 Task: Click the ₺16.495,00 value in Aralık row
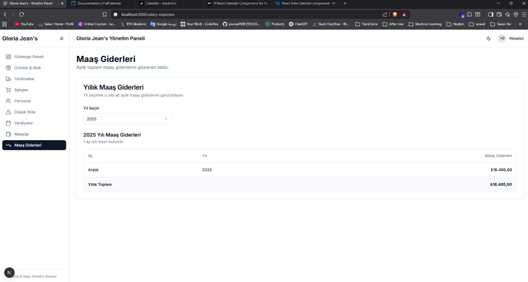click(501, 170)
